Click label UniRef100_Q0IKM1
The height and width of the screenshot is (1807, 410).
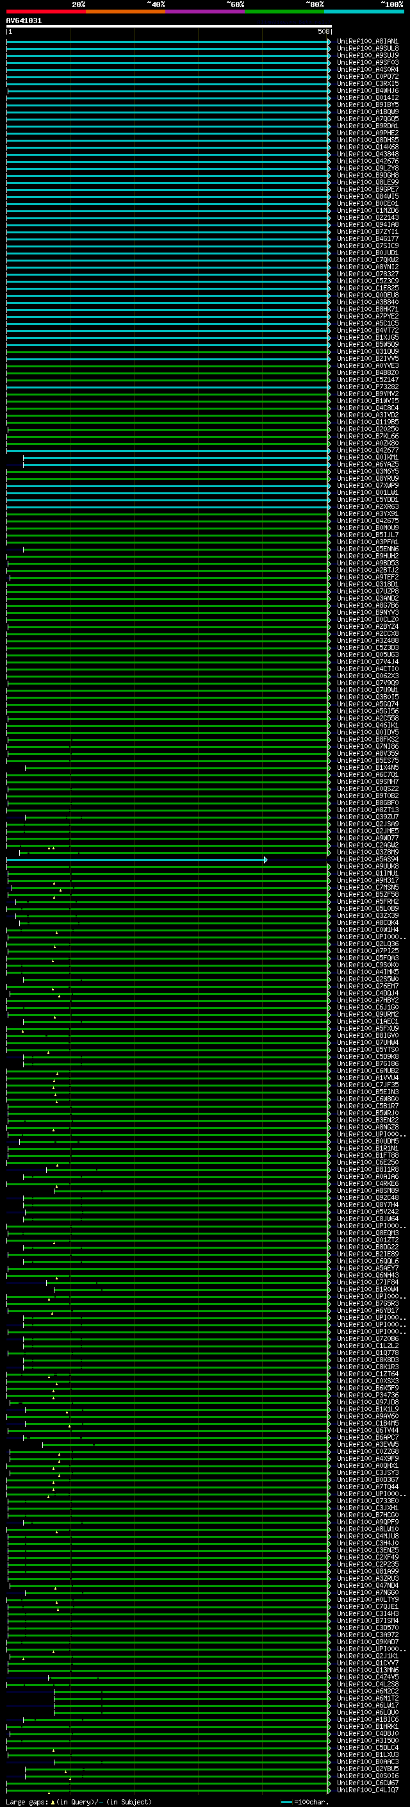tap(367, 458)
